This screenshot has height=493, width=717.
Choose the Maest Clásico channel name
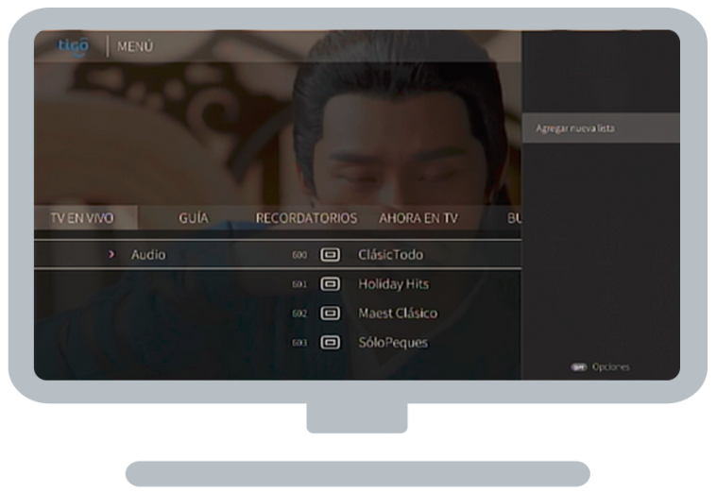tap(398, 314)
